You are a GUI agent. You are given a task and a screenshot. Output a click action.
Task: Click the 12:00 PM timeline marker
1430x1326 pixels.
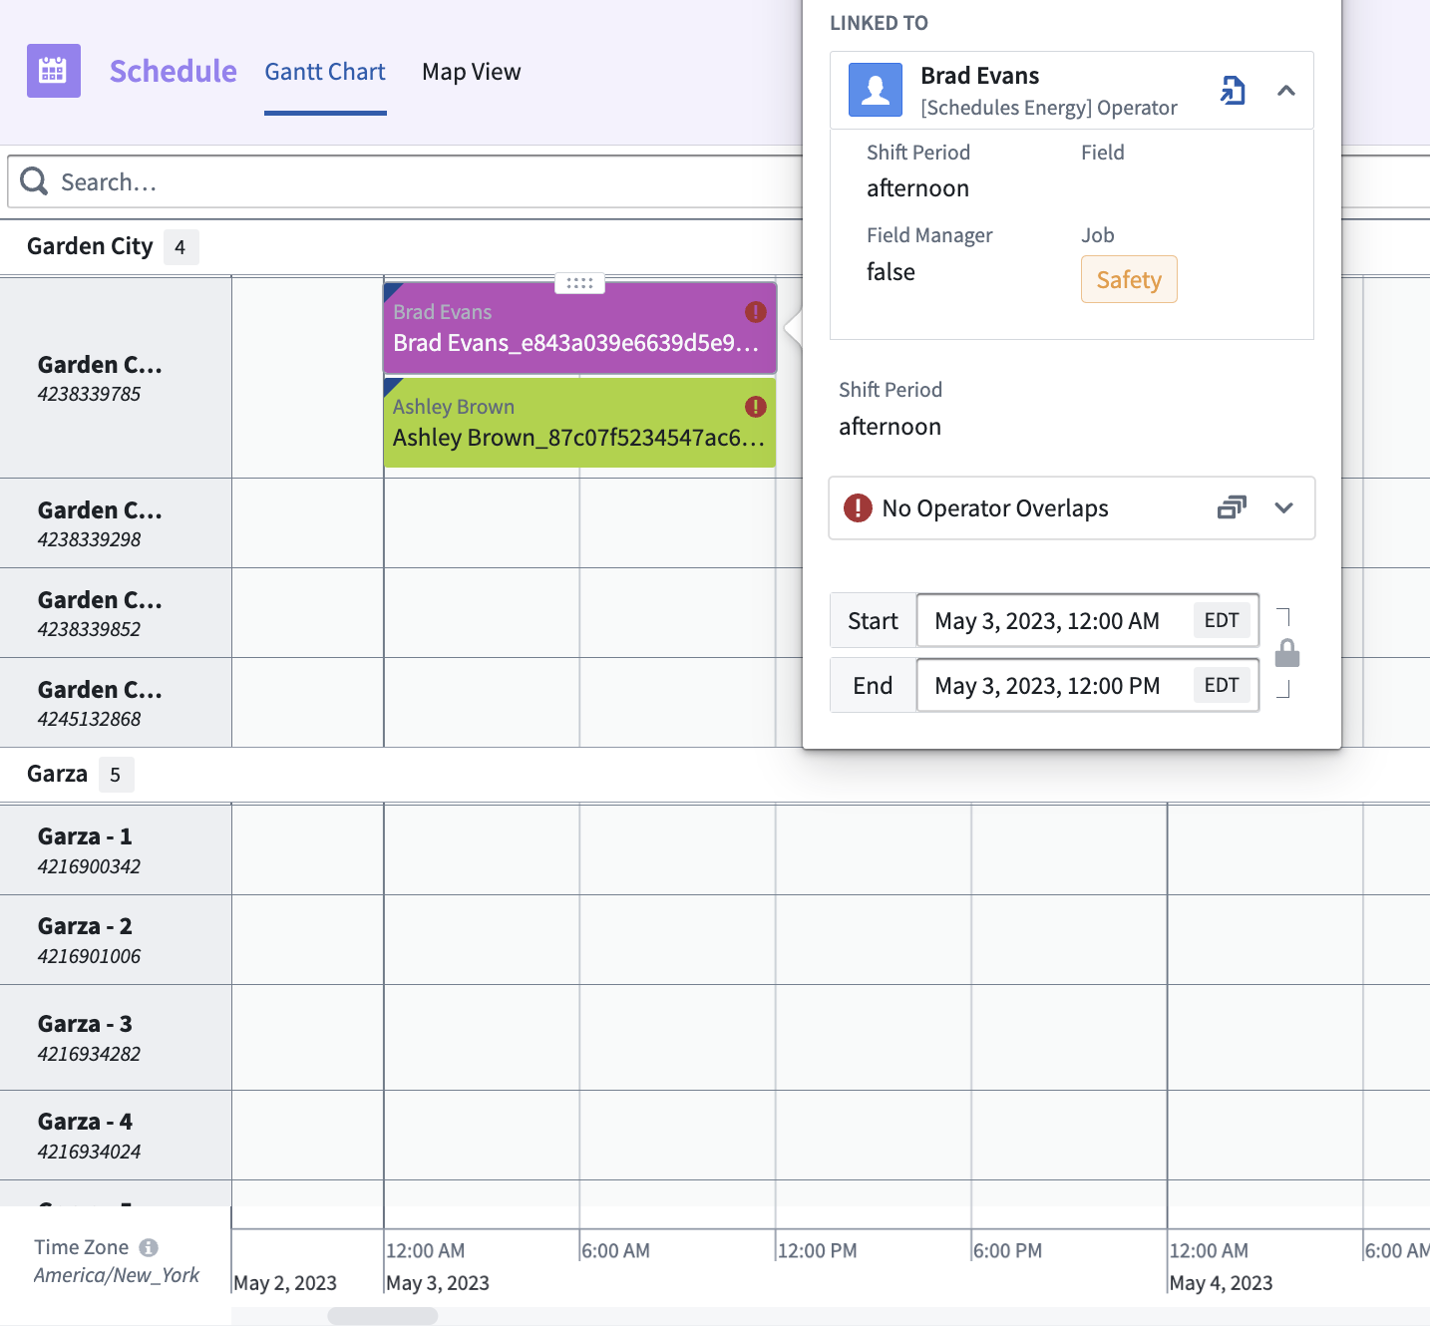(x=818, y=1250)
